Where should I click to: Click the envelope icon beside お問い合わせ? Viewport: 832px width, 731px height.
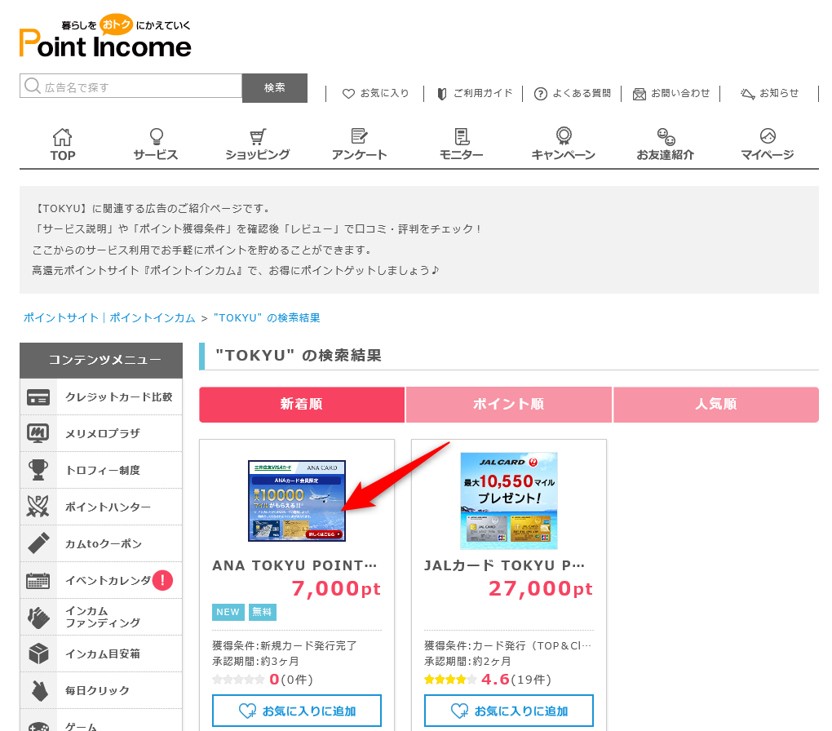click(639, 94)
